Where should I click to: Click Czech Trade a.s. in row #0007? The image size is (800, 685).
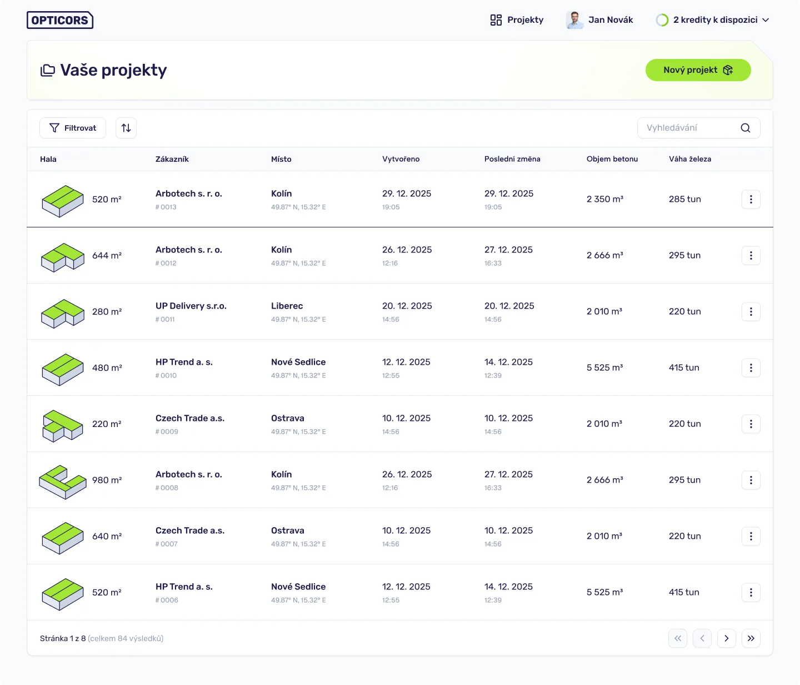pyautogui.click(x=190, y=530)
